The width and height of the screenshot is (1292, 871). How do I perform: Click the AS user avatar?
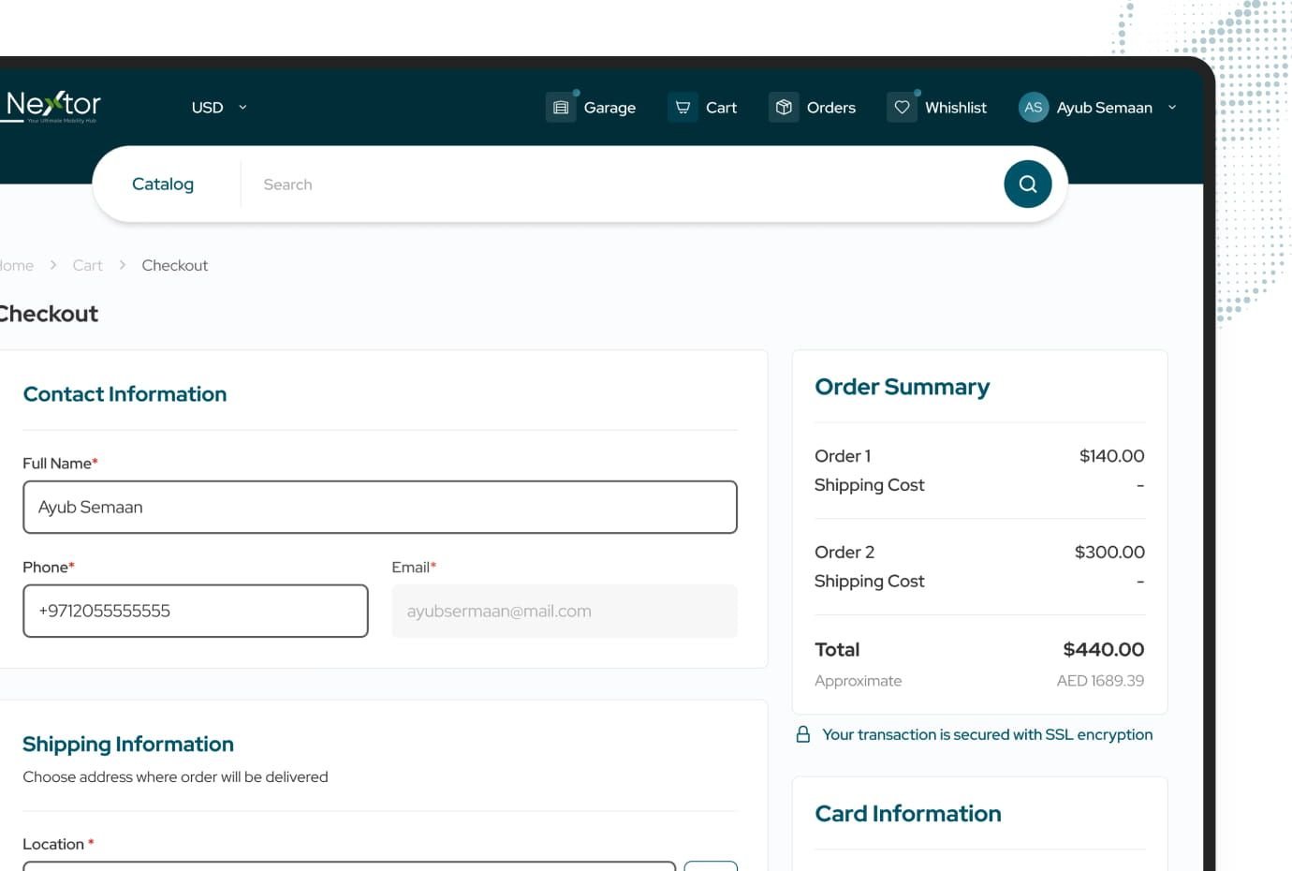[x=1033, y=108]
